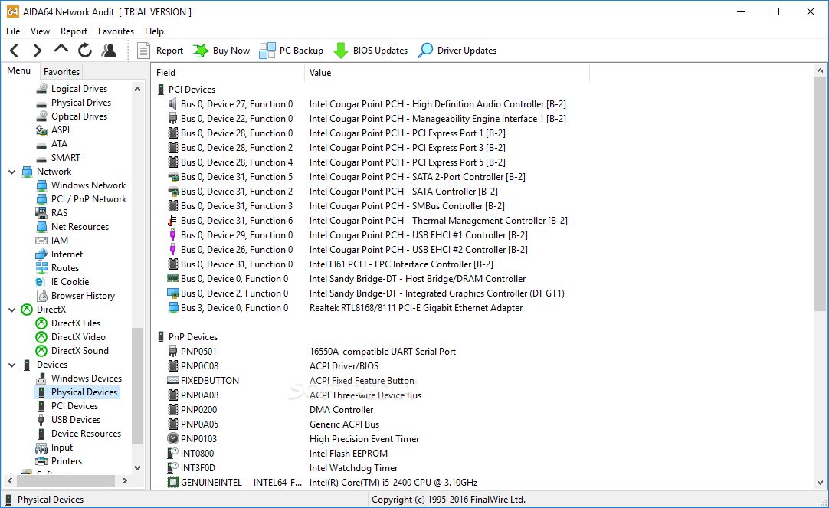
Task: Open the Report menu
Action: pos(74,31)
